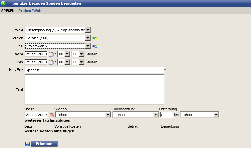Expand the Spesen type dropdown
Image resolution: width=251 pixels, height=148 pixels.
[x=108, y=115]
